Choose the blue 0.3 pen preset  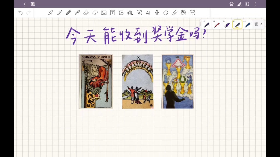tap(247, 24)
